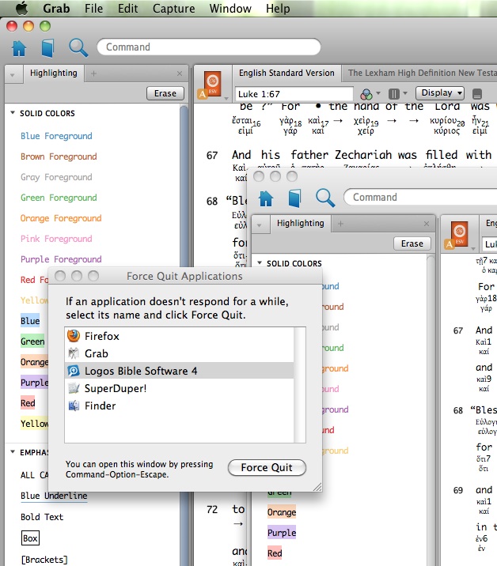The width and height of the screenshot is (497, 566).
Task: Click the Highlighting panel scrollbar in the main window
Action: [184, 335]
